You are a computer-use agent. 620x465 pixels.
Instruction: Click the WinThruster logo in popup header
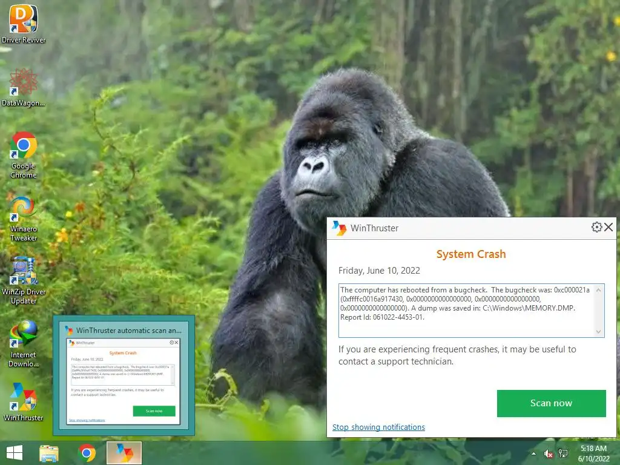(339, 228)
